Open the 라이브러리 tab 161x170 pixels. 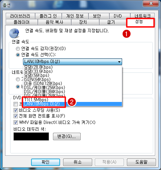tap(20, 16)
